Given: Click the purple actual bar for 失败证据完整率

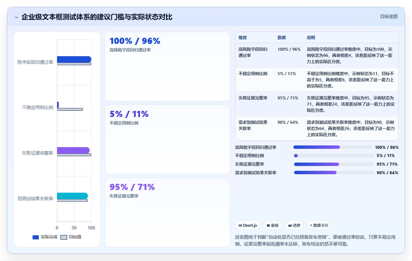Looking at the screenshot, I should click(x=73, y=150).
